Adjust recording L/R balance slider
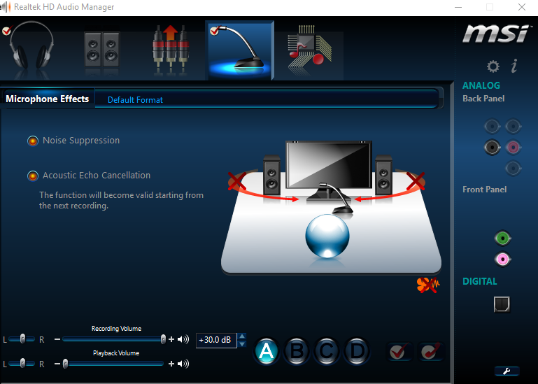 coord(22,339)
